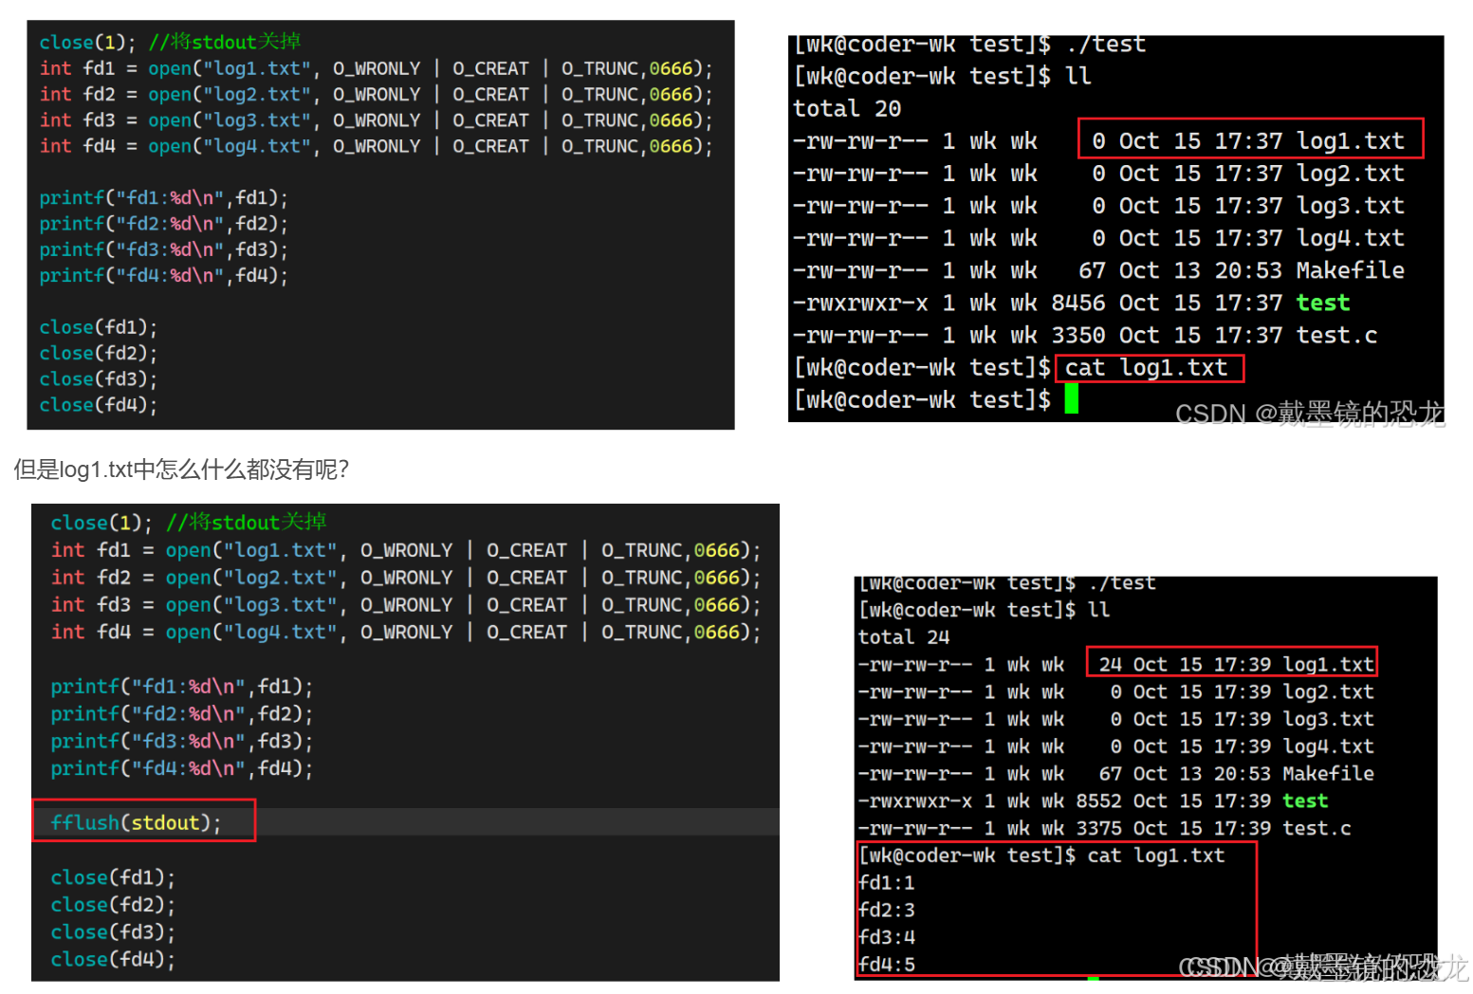This screenshot has height=994, width=1473.
Task: Select the "24 Oct 15 17:39 log1.txt" entry
Action: click(x=1237, y=664)
